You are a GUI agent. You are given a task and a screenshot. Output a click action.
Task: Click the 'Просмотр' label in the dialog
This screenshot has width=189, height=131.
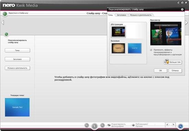click(155, 20)
